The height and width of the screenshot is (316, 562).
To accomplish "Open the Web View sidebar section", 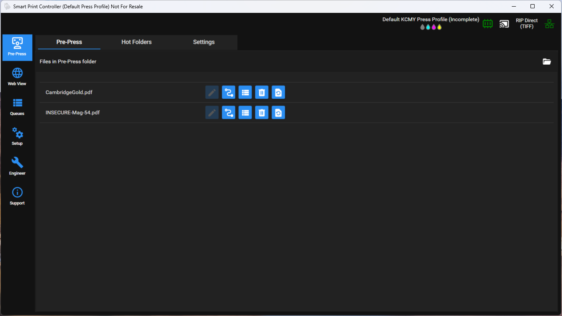I will pos(17,77).
